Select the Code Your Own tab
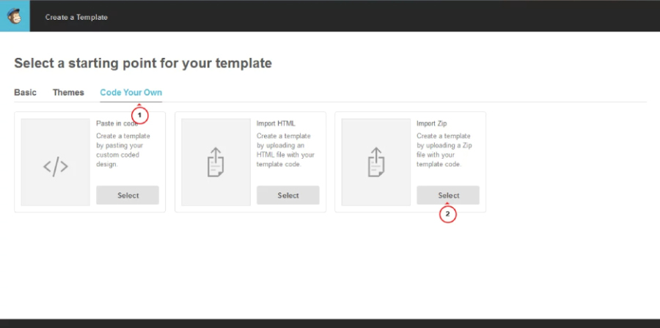 (131, 92)
